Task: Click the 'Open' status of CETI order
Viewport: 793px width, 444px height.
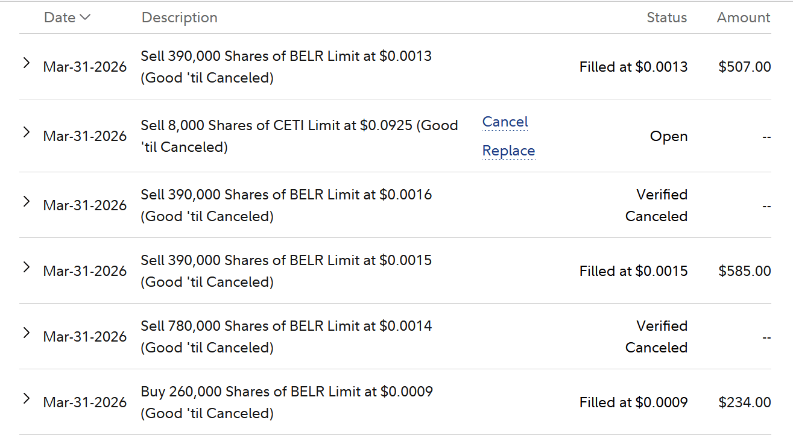Action: click(668, 137)
